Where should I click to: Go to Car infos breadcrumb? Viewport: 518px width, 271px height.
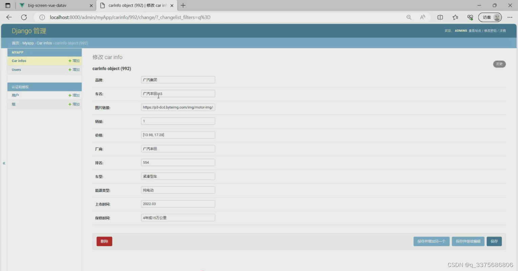(x=44, y=43)
